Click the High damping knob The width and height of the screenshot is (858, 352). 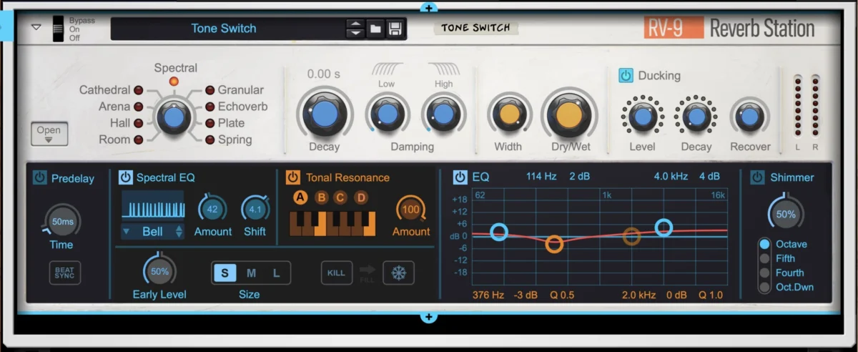click(444, 114)
